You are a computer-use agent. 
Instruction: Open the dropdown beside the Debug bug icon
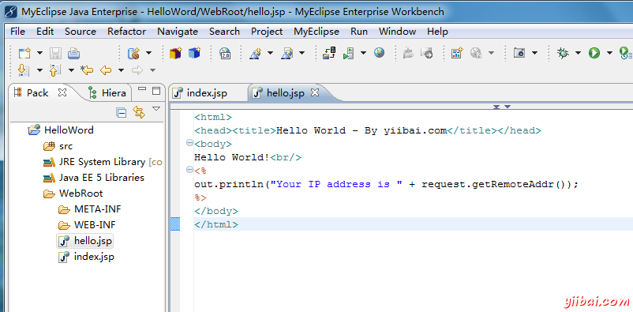tap(578, 53)
